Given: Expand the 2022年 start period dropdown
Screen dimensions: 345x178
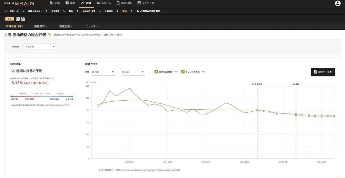Looking at the screenshot, I should pyautogui.click(x=103, y=72).
